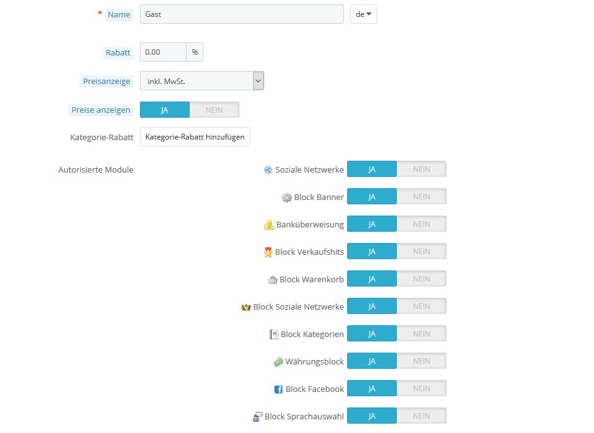Open the 'de' language dropdown
594x433 pixels.
[x=363, y=14]
